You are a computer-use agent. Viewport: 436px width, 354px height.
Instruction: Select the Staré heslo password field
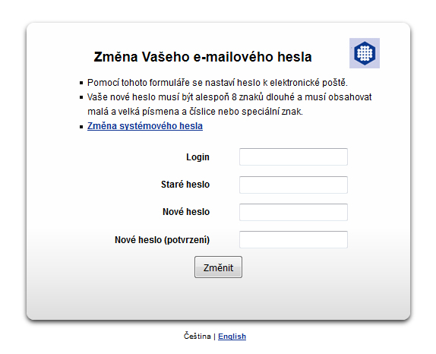tap(293, 185)
